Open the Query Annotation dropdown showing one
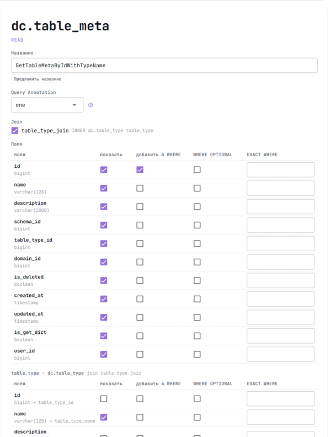Image resolution: width=331 pixels, height=437 pixels. pyautogui.click(x=47, y=105)
